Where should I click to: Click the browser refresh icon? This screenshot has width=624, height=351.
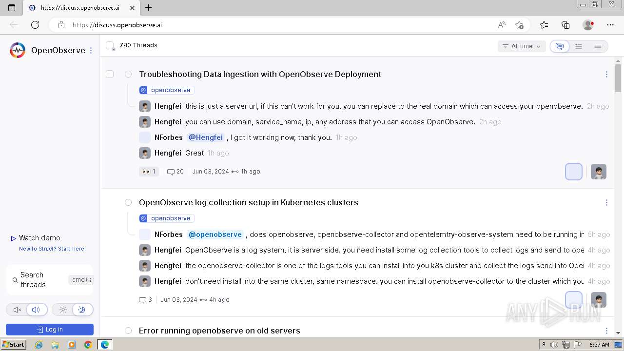click(35, 25)
